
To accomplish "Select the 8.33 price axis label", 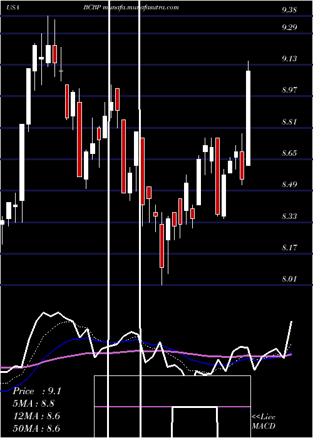I will 289,216.
